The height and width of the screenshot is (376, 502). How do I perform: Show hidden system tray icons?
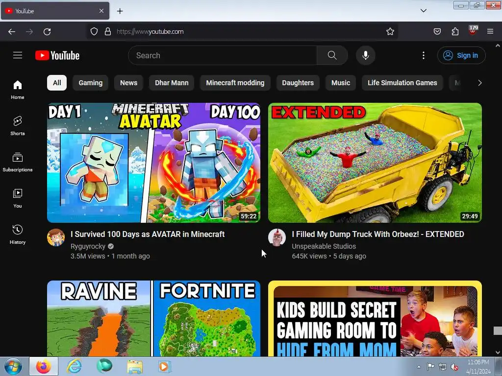[419, 367]
